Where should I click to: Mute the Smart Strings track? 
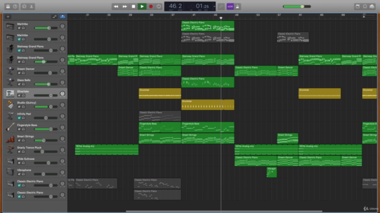click(19, 140)
